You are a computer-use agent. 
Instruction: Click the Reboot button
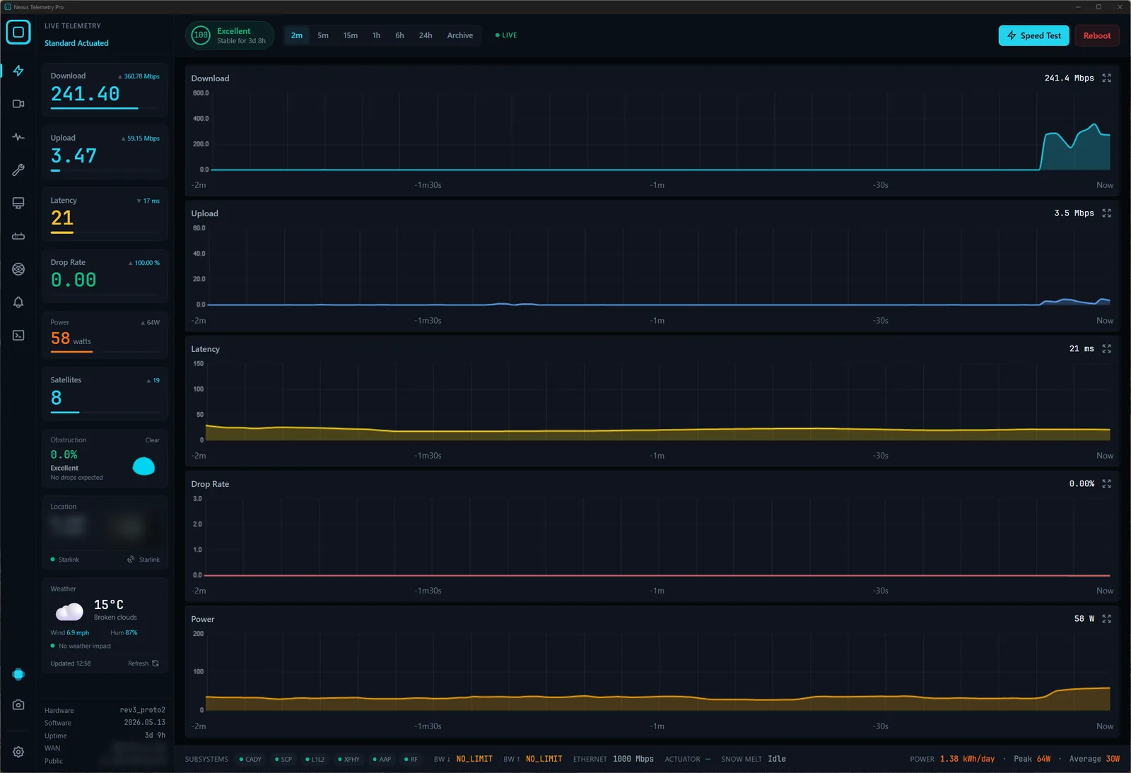click(1097, 35)
